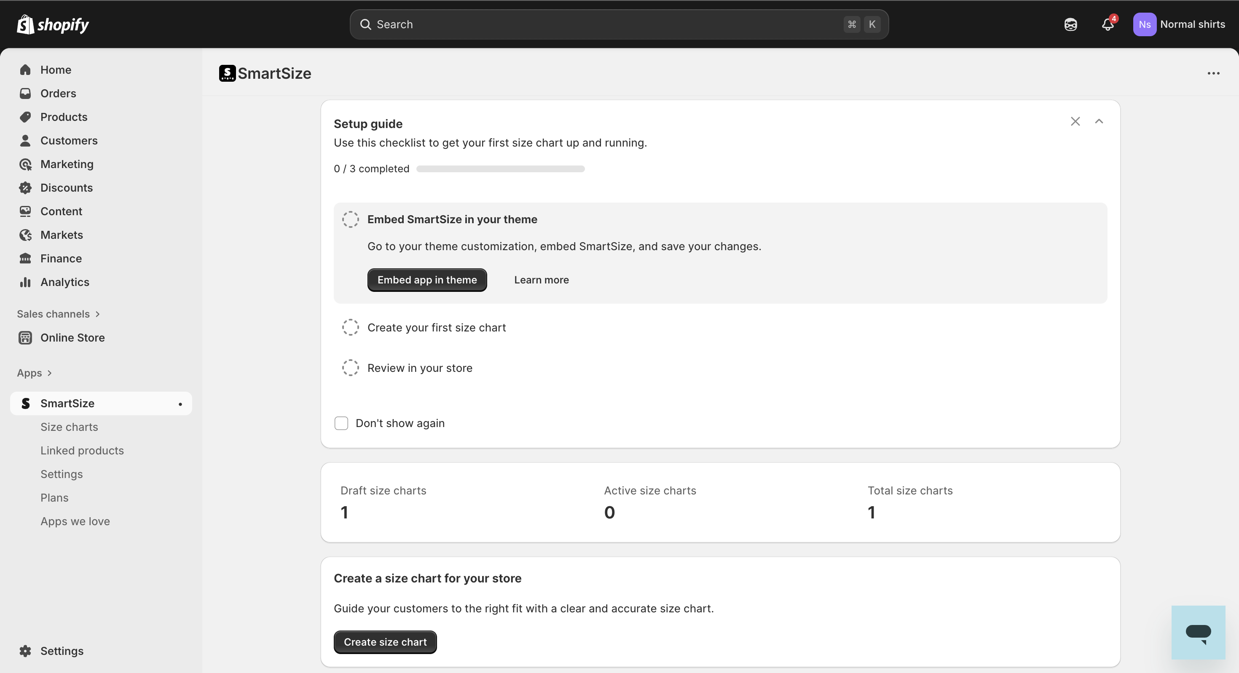Click the setup progress bar
Viewport: 1239px width, 673px height.
pos(500,169)
